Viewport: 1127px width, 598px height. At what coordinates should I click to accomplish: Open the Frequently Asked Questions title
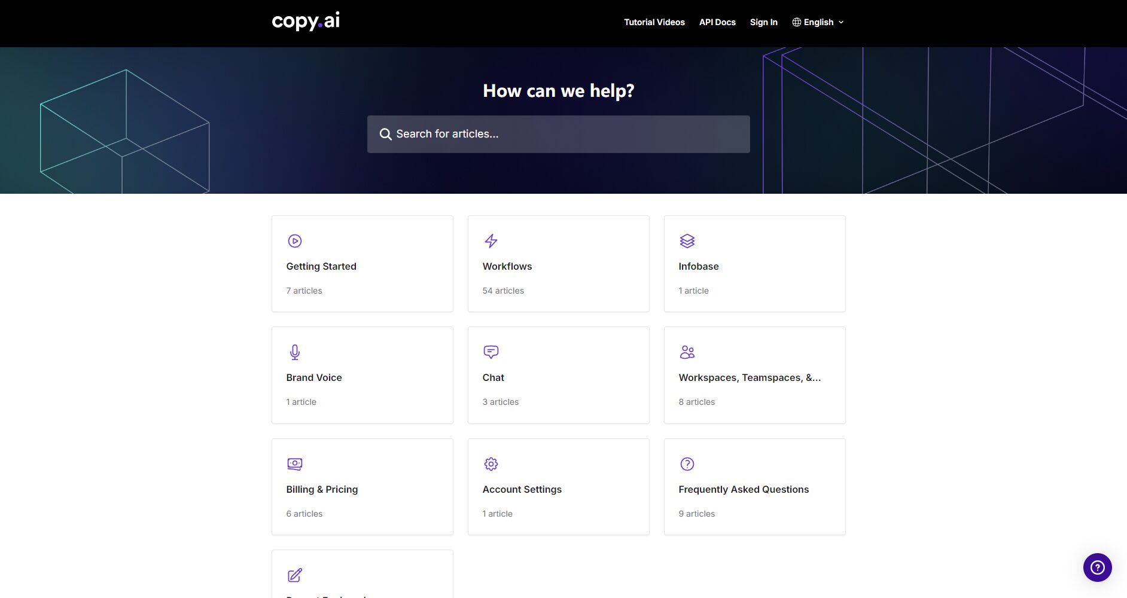tap(743, 489)
